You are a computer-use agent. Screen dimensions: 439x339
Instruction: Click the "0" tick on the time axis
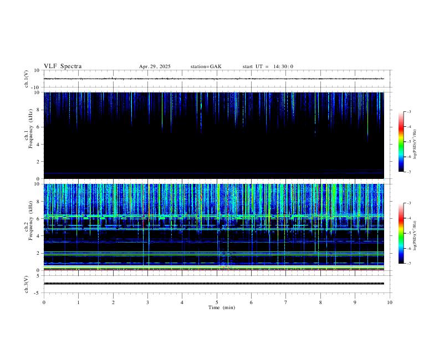pyautogui.click(x=44, y=302)
